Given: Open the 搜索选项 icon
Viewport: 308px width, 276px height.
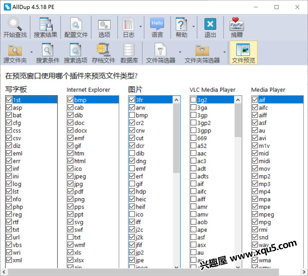Looking at the screenshot, I should coord(75,50).
